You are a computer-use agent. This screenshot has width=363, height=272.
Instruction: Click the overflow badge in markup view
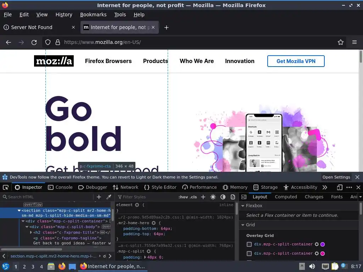[x=33, y=205]
